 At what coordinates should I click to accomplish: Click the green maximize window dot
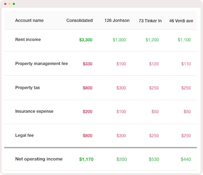(x=14, y=4)
